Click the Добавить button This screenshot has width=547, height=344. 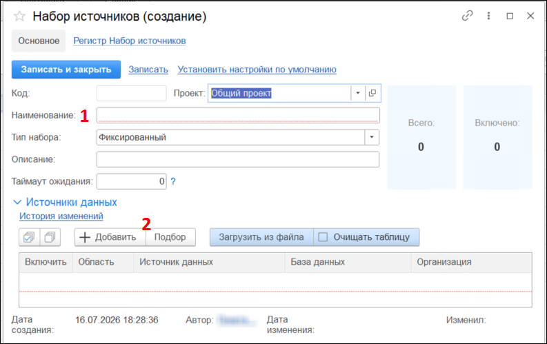tap(110, 237)
